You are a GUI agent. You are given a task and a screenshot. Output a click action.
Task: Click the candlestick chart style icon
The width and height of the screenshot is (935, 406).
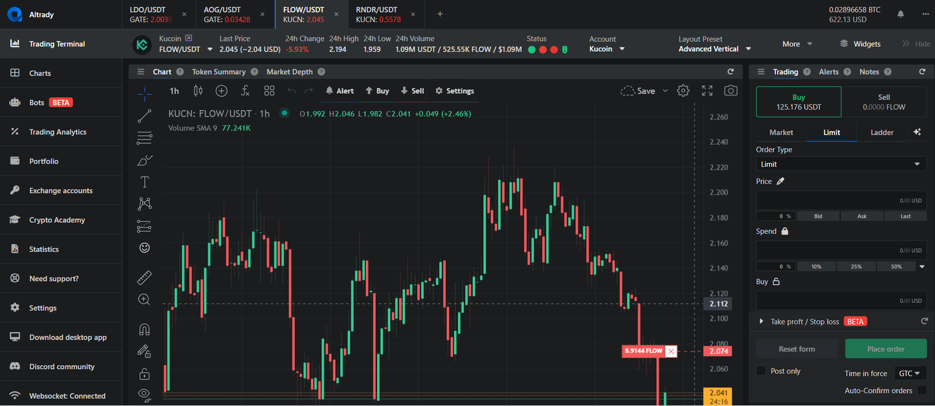coord(198,91)
